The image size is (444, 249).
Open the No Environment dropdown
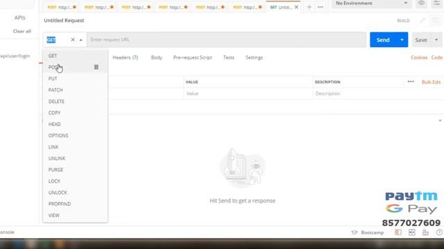click(x=372, y=3)
